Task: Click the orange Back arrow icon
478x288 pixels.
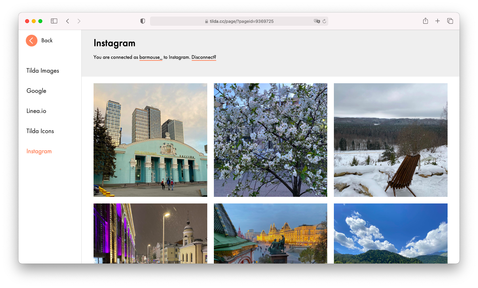Action: coord(31,40)
